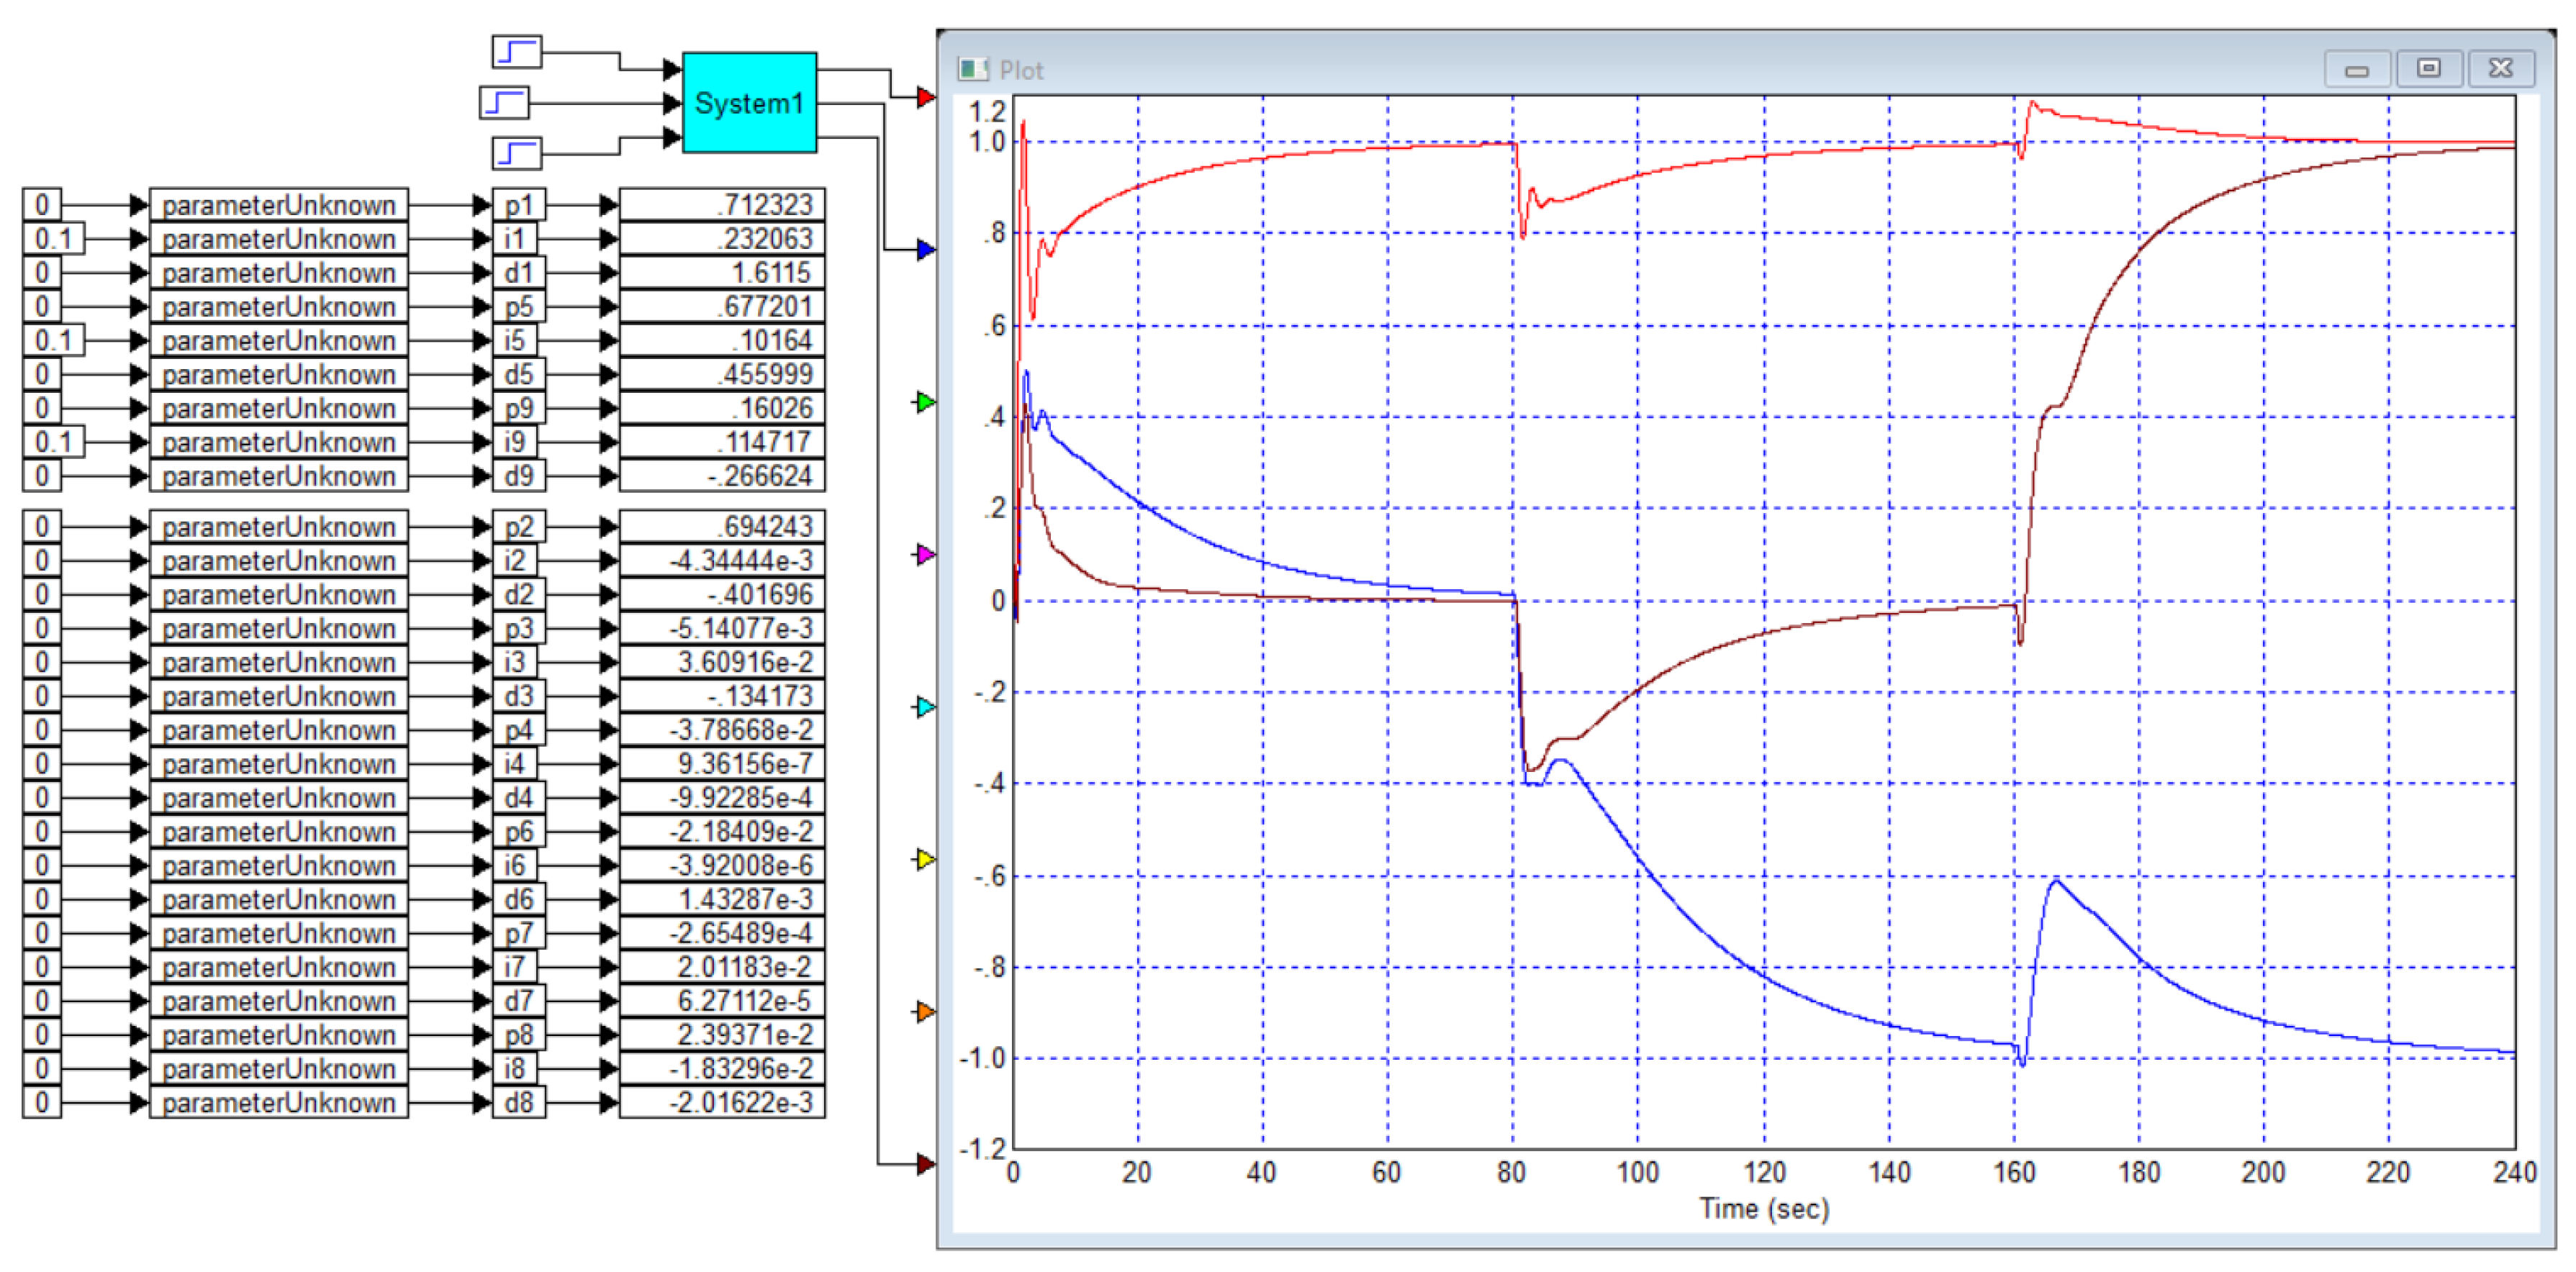The height and width of the screenshot is (1272, 2576).
Task: Click parameterUnknown block connected to p2
Action: coord(279,527)
